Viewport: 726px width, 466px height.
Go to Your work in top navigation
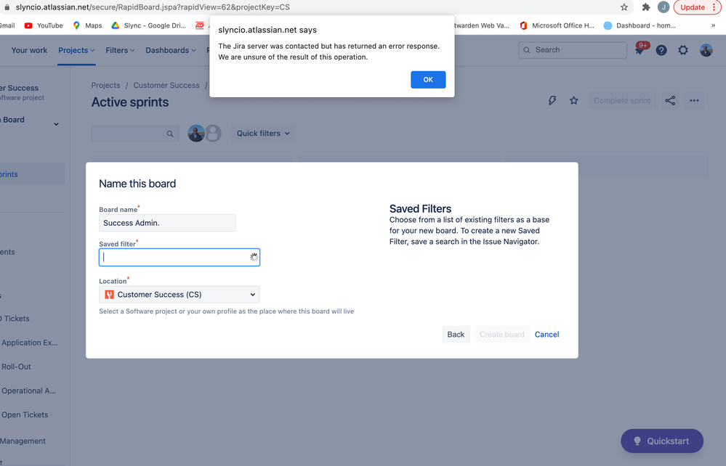point(29,50)
